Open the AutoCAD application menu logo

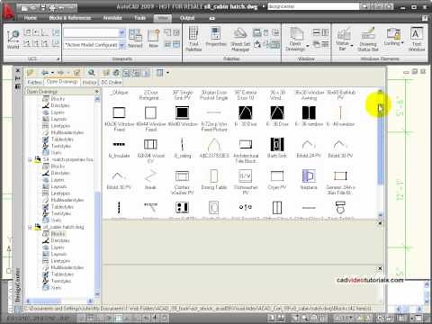pos(9,12)
